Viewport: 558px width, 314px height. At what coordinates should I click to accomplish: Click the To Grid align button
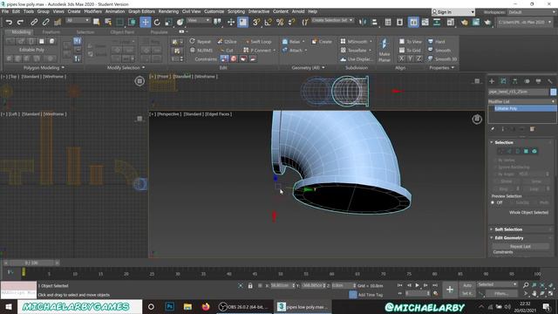pos(410,51)
